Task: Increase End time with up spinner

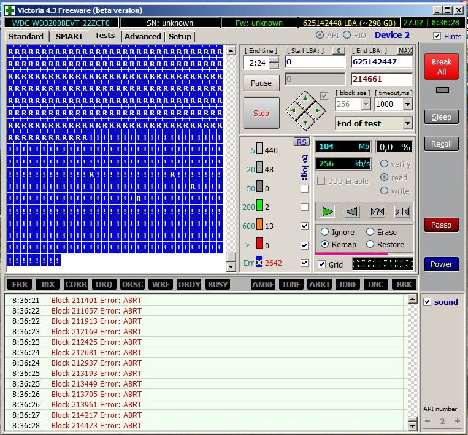Action: click(274, 59)
